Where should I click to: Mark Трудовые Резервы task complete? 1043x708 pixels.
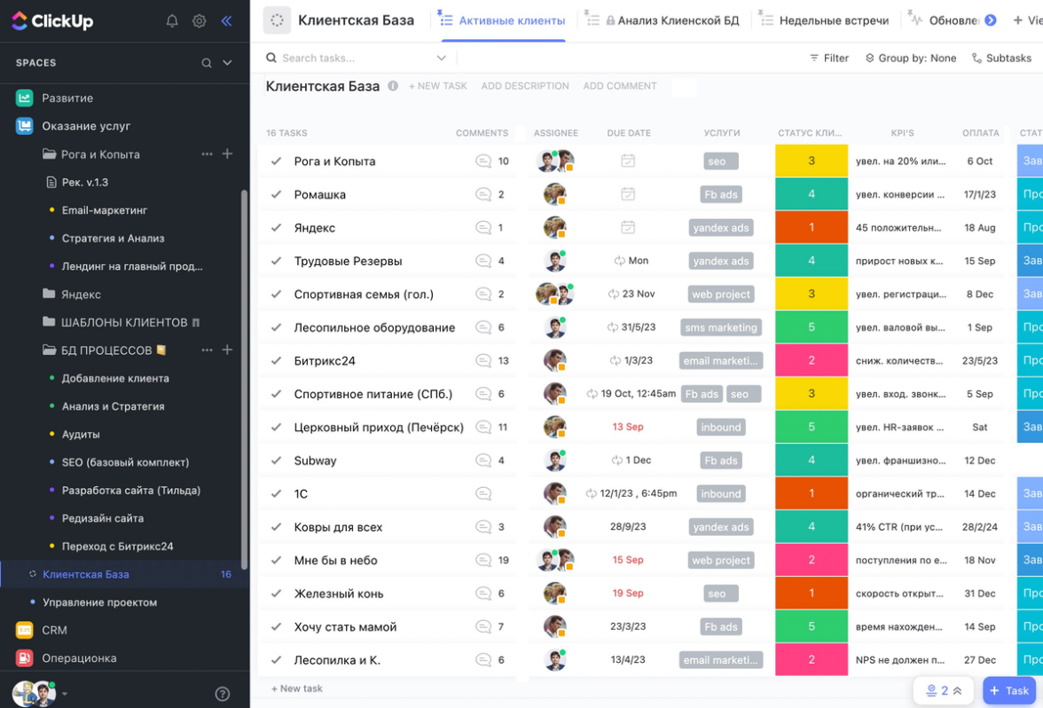coord(276,261)
